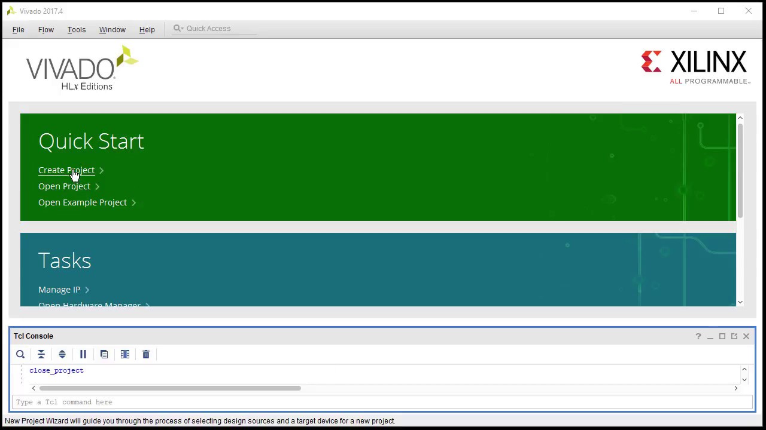Click the Vivado title bar app icon
Screen dimensions: 766x430
pyautogui.click(x=11, y=11)
